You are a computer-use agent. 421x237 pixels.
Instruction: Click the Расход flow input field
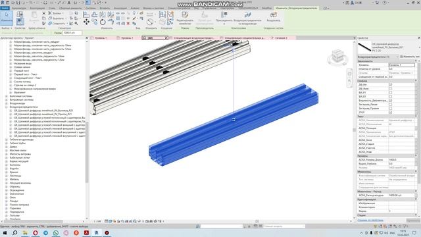(72, 33)
